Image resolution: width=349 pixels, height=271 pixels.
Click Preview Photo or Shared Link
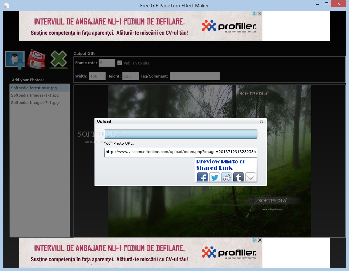[x=221, y=165]
